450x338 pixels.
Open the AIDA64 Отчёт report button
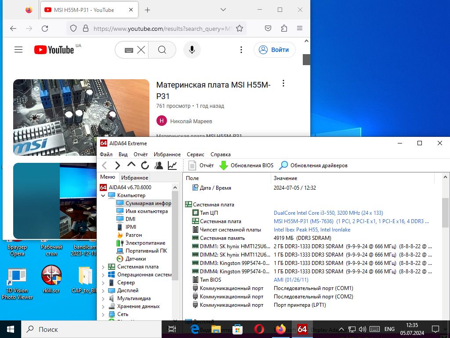point(201,165)
